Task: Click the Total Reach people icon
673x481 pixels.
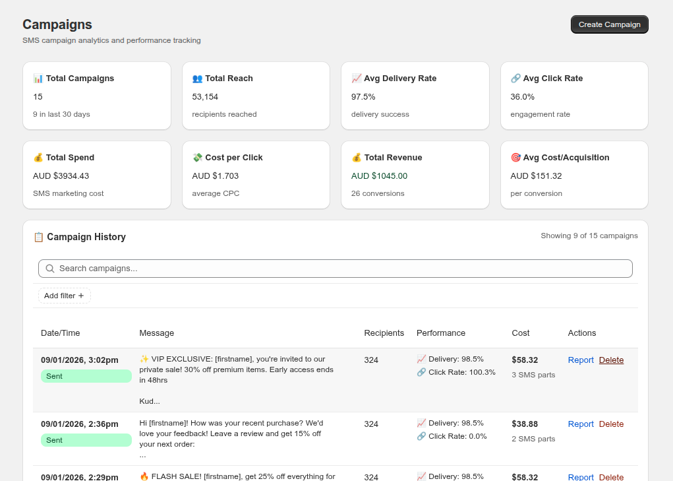Action: 197,79
